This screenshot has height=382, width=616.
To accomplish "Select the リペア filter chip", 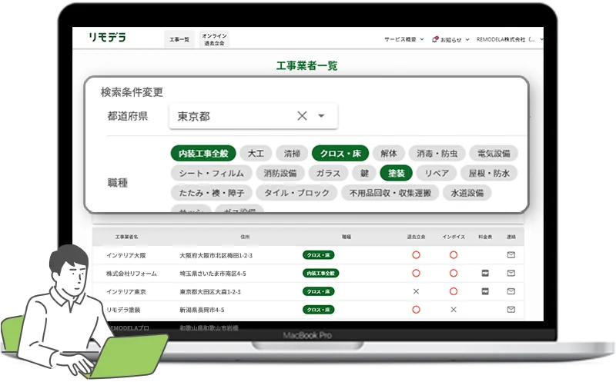I will [x=437, y=173].
